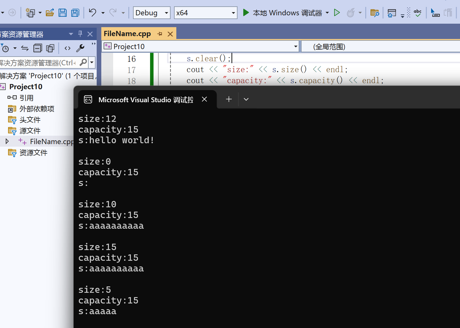Click the console icon on terminal tab
The image size is (460, 328).
point(88,100)
